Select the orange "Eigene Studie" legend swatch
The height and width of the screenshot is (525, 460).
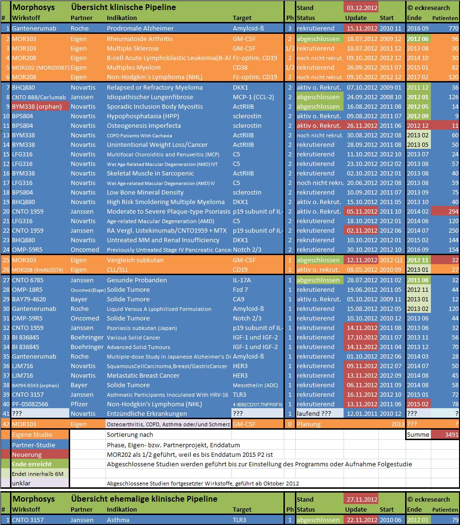pos(34,435)
